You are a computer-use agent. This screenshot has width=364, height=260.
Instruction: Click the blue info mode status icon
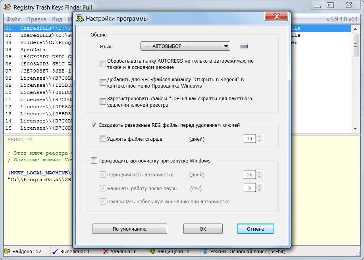pyautogui.click(x=205, y=251)
